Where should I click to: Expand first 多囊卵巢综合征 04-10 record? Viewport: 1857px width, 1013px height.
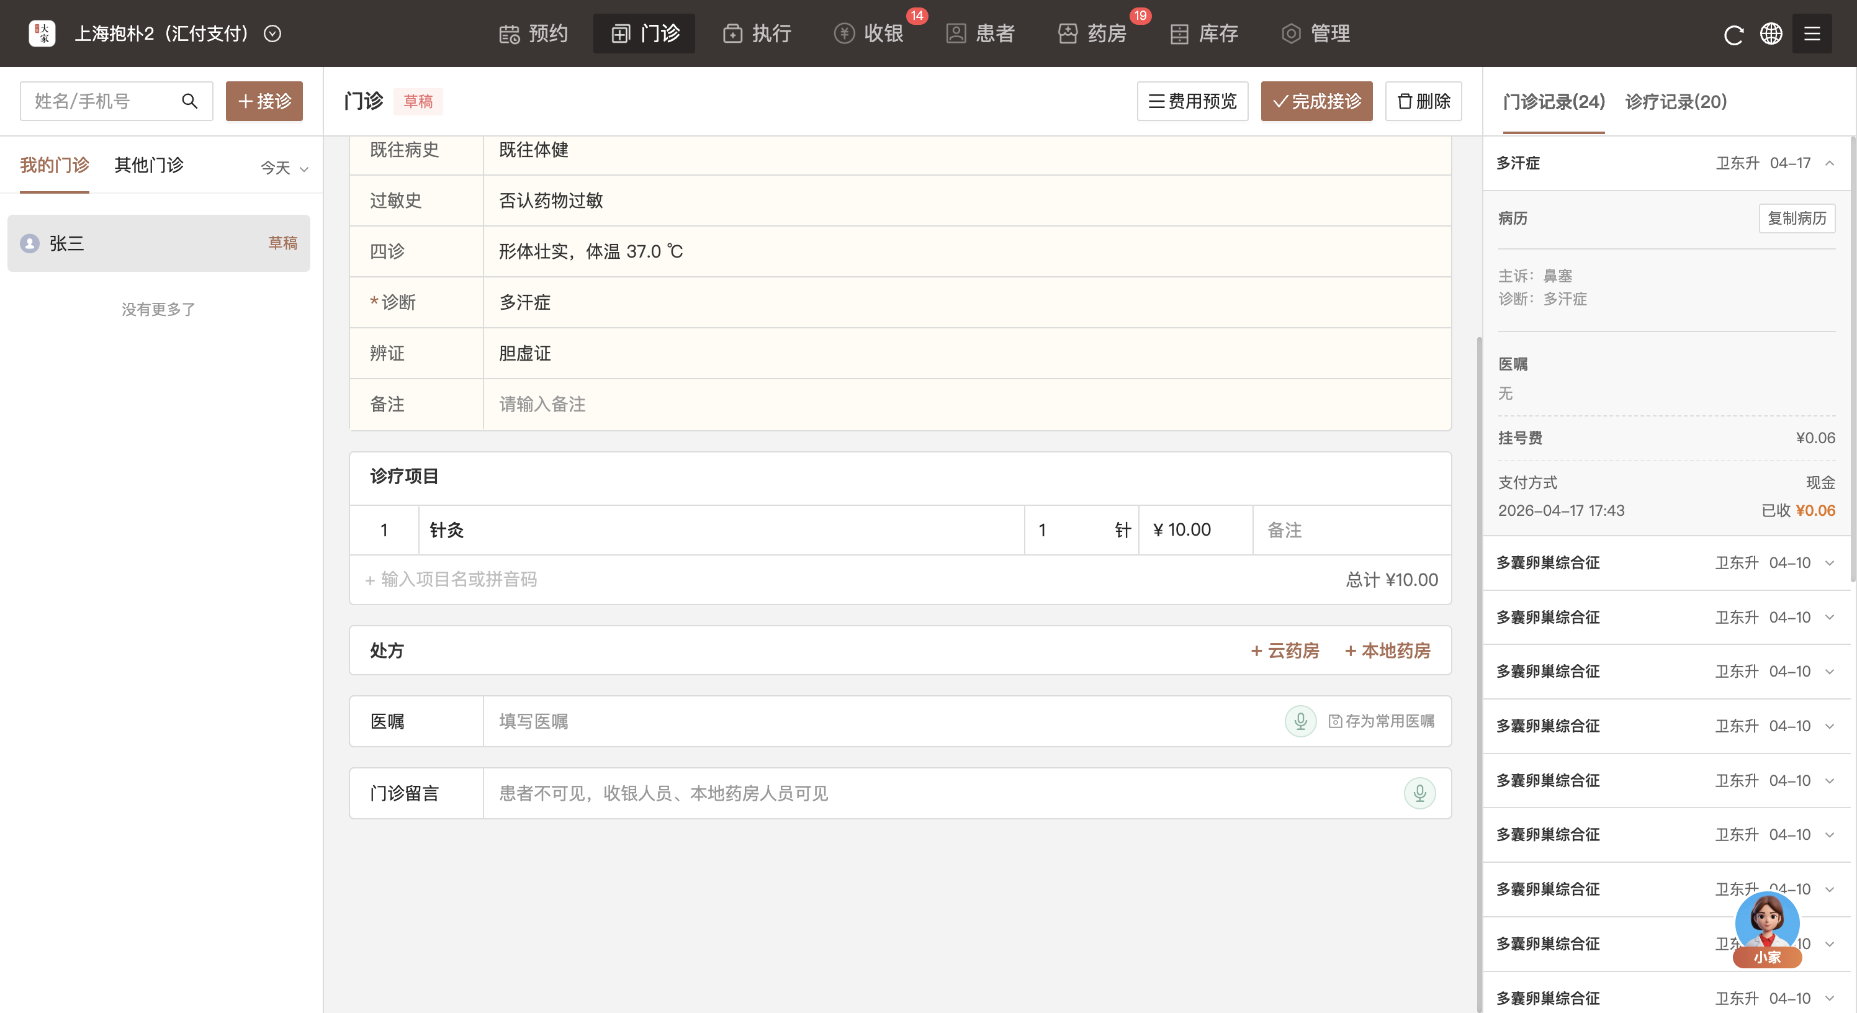point(1830,563)
